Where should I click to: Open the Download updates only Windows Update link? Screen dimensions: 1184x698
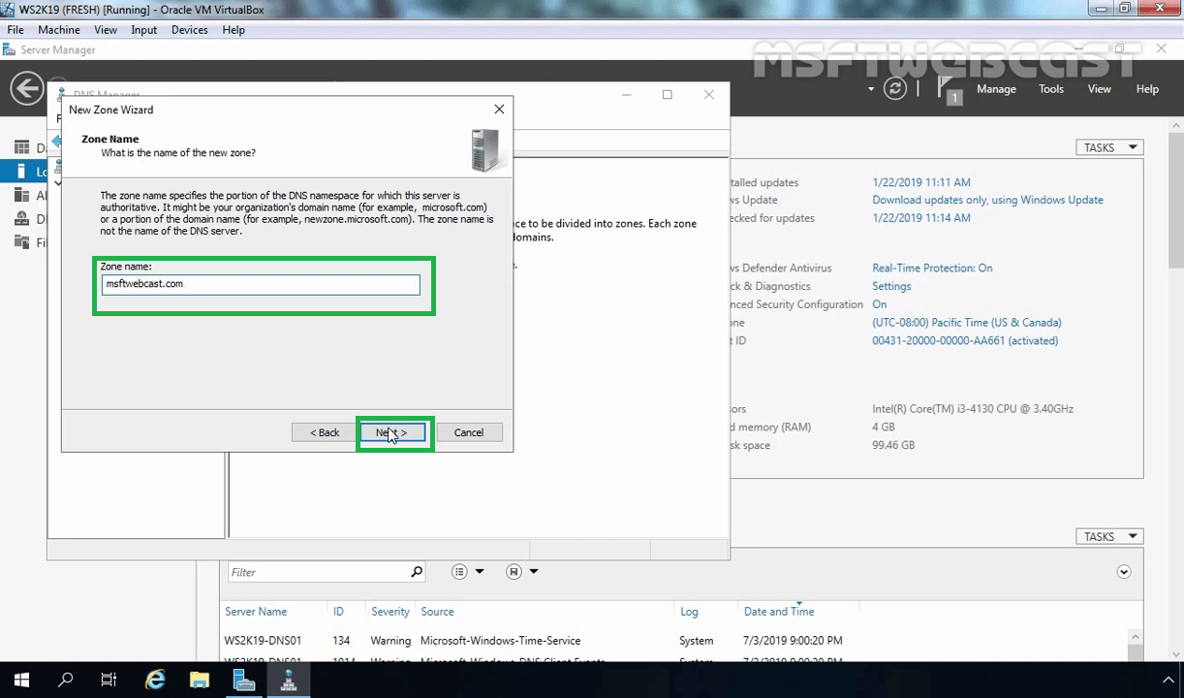coord(987,200)
